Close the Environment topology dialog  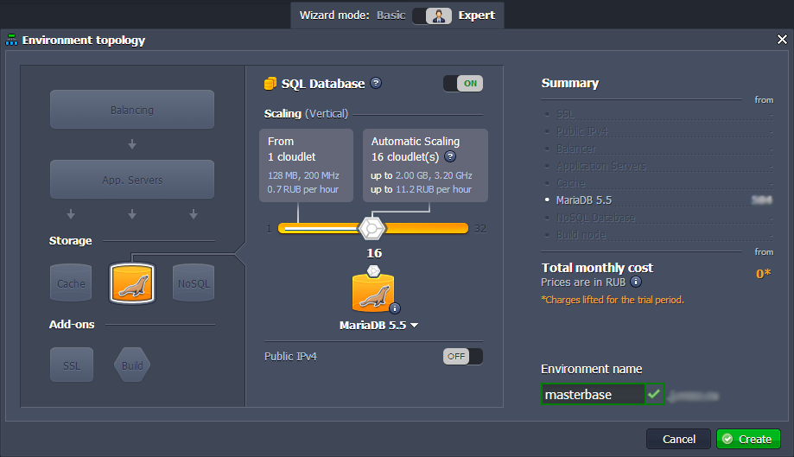click(782, 40)
